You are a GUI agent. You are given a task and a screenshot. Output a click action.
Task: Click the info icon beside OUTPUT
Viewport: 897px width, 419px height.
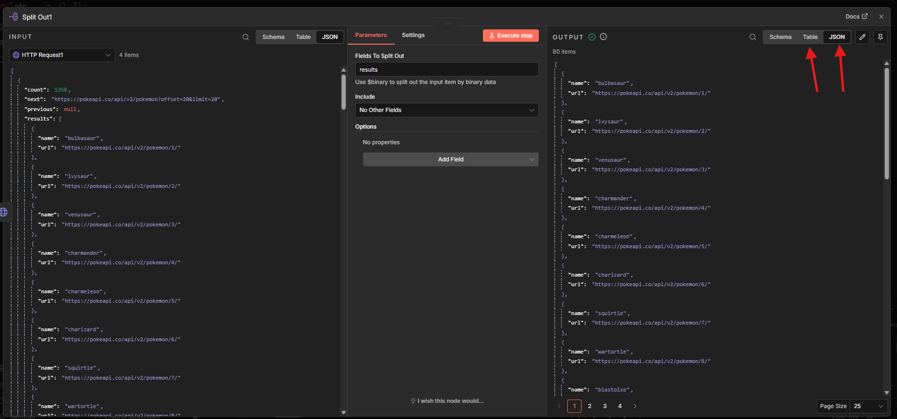pyautogui.click(x=603, y=37)
